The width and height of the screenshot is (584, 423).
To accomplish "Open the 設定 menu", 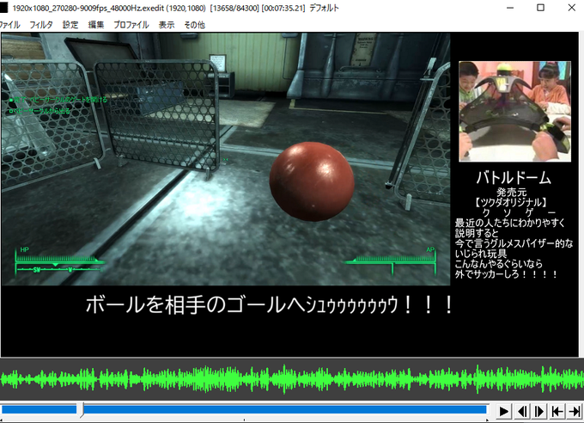I will pyautogui.click(x=70, y=25).
